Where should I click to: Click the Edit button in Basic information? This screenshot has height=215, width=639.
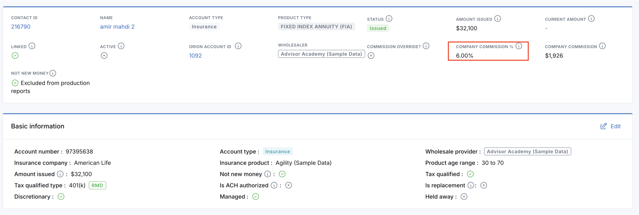[611, 126]
